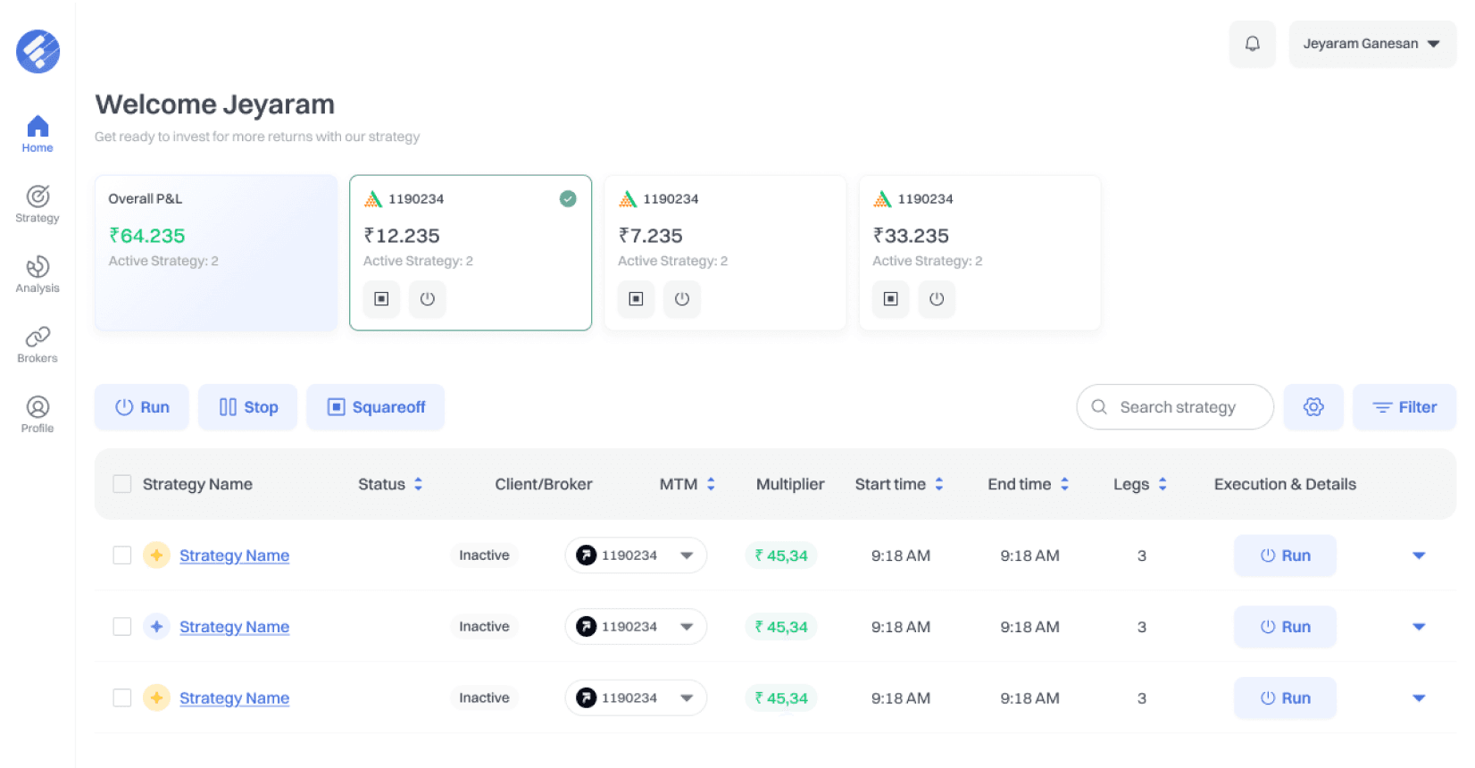This screenshot has height=768, width=1475.
Task: Tick the checkbox of the third strategy row
Action: click(x=122, y=698)
